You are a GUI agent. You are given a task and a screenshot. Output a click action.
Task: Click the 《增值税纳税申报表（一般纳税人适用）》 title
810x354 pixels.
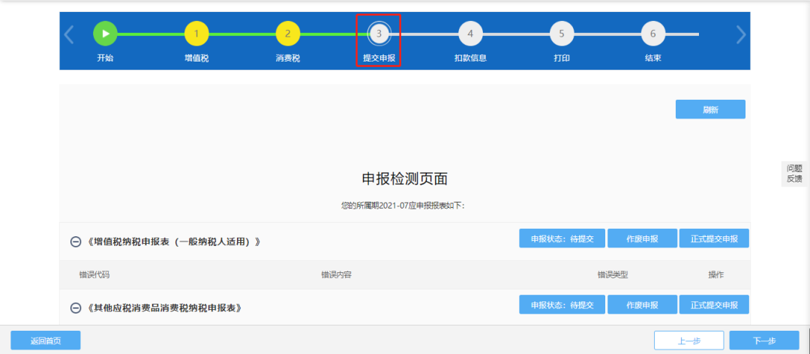(172, 241)
